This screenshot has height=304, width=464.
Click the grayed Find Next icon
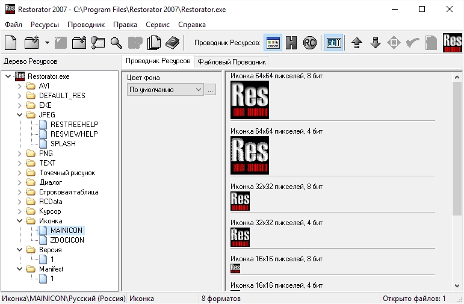(135, 43)
